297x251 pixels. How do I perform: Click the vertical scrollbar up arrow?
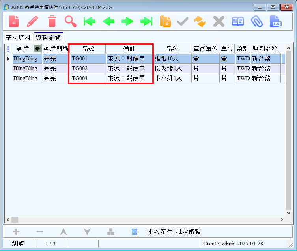(x=288, y=48)
